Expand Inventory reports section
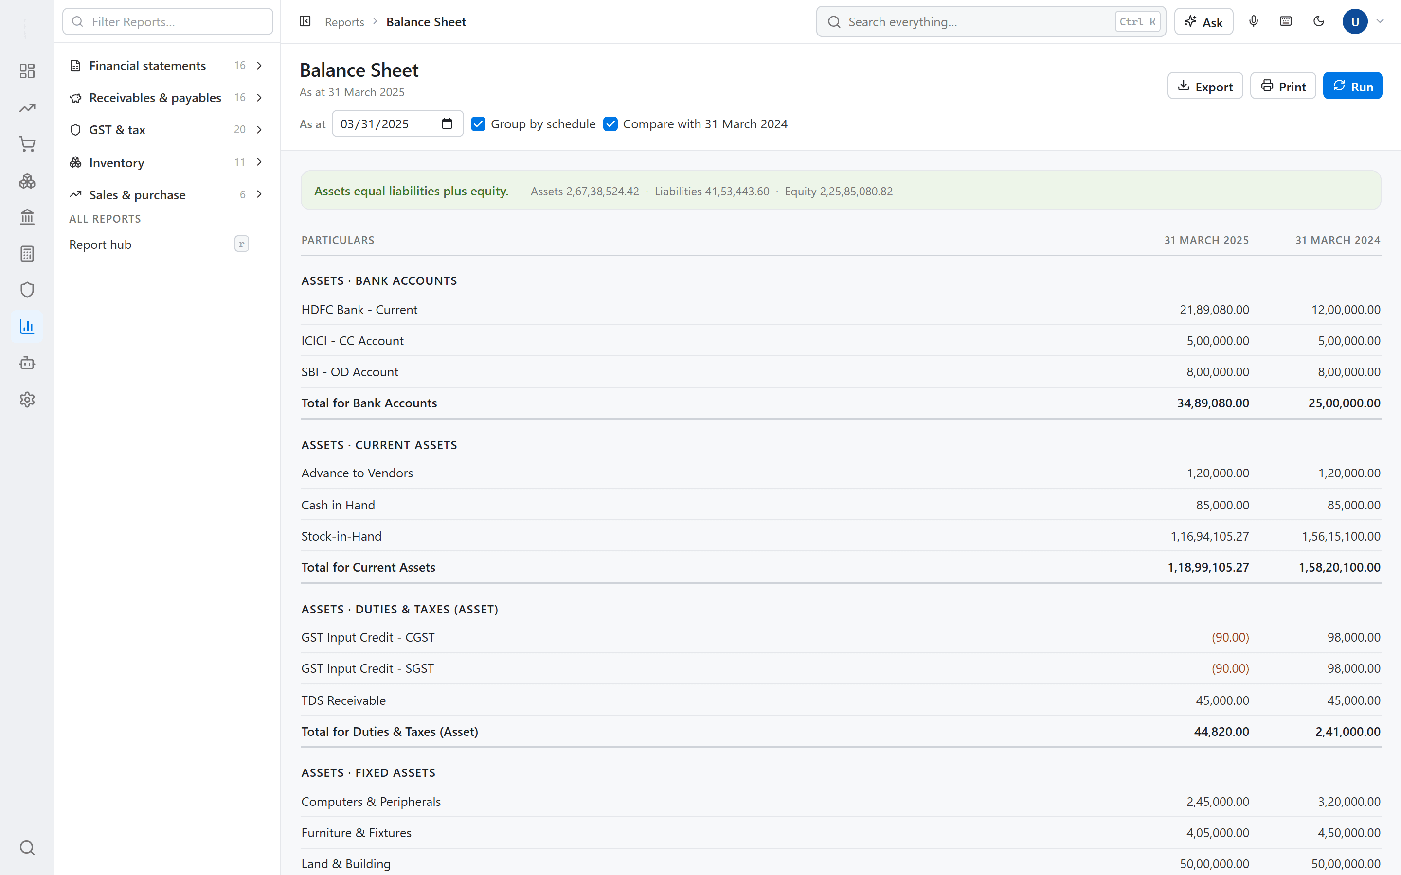 click(167, 163)
